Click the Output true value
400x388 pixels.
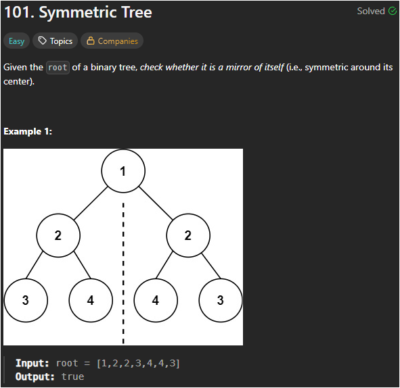click(x=72, y=377)
